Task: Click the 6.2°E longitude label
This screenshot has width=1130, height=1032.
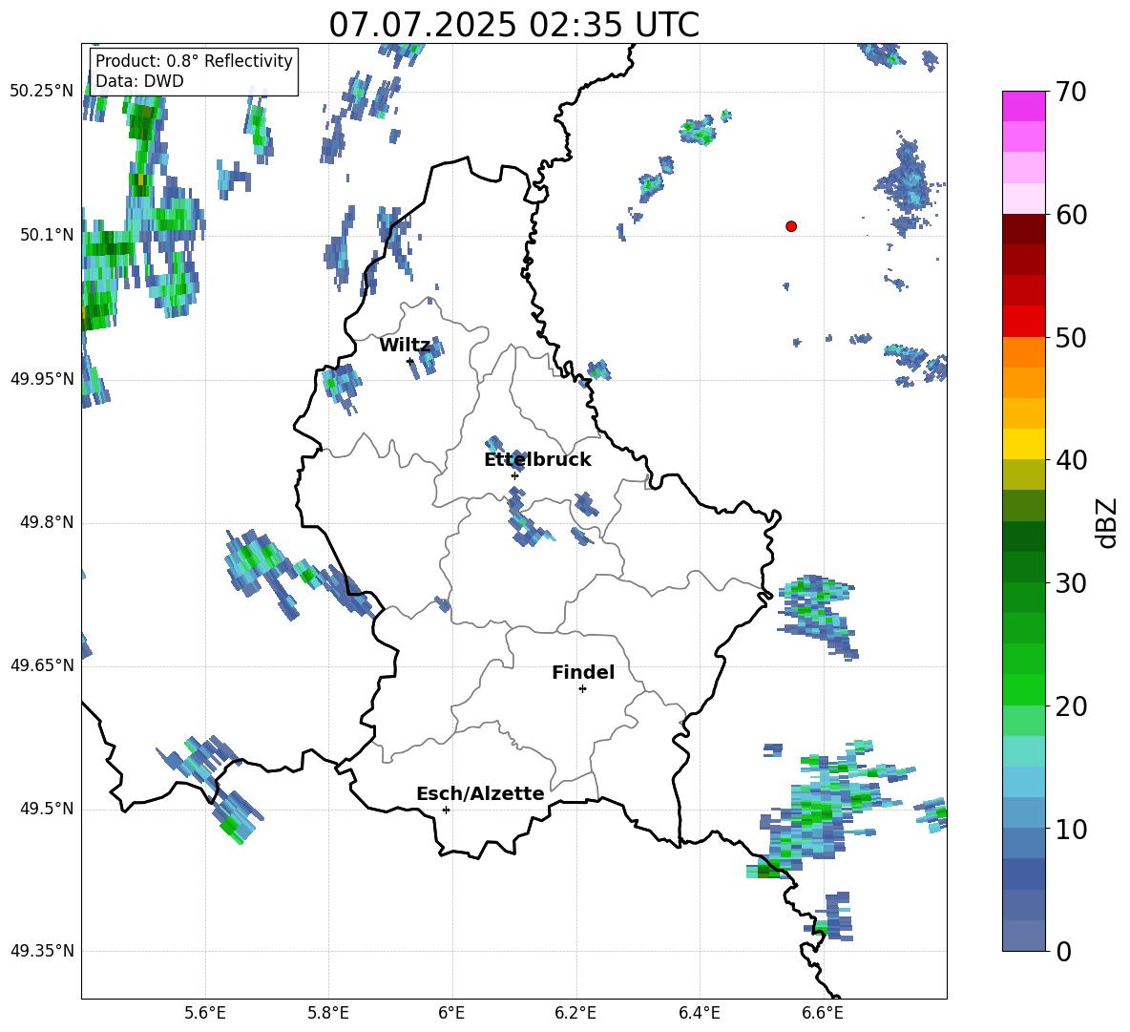Action: pyautogui.click(x=575, y=1013)
